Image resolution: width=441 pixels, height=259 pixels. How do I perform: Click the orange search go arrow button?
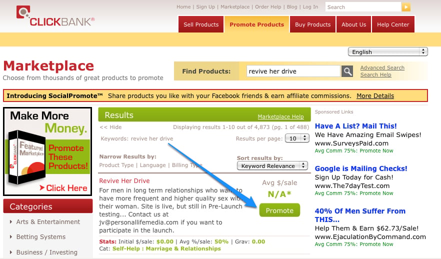click(406, 7)
